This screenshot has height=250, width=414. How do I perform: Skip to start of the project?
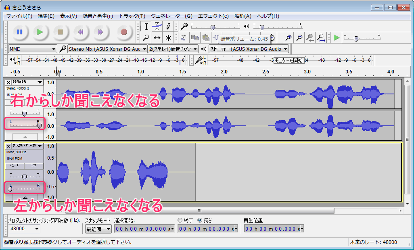(x=80, y=32)
